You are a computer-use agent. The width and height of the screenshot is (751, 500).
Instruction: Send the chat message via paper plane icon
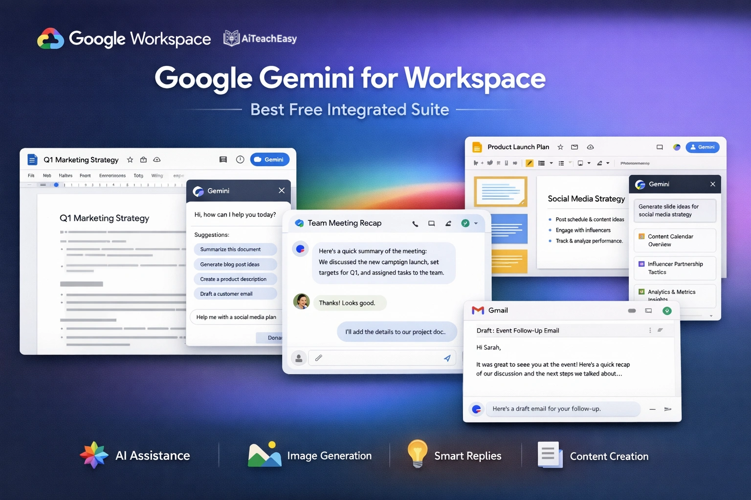coord(447,358)
